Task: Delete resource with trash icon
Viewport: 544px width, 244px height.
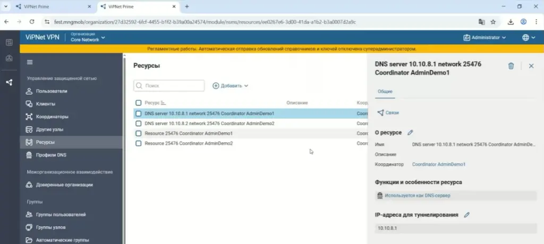Action: click(511, 66)
